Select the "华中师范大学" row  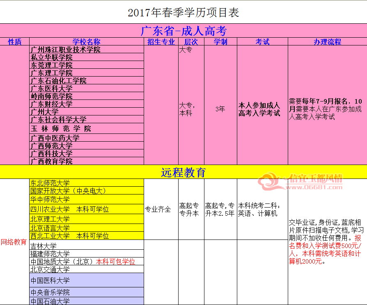(87, 199)
